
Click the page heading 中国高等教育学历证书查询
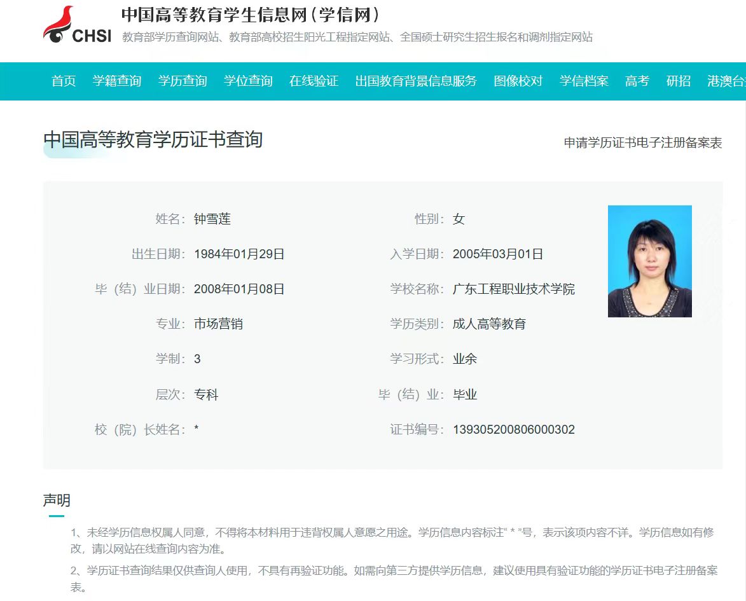coord(153,140)
